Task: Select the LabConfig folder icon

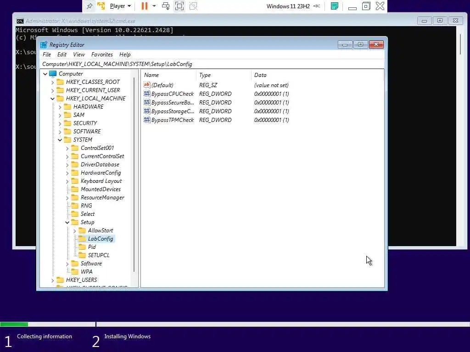Action: pyautogui.click(x=82, y=239)
